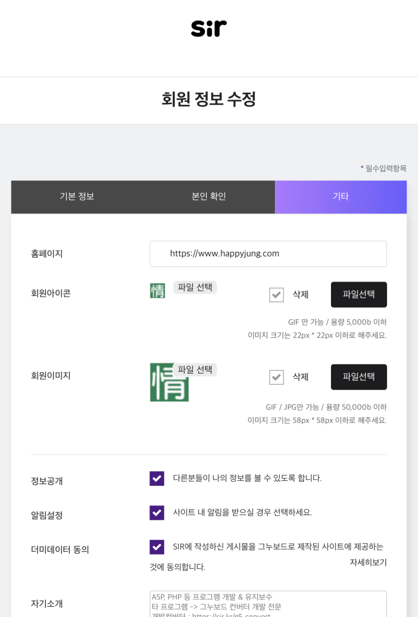This screenshot has height=617, width=418.
Task: Click gray 파일 선택 label beside member image
Action: [195, 370]
